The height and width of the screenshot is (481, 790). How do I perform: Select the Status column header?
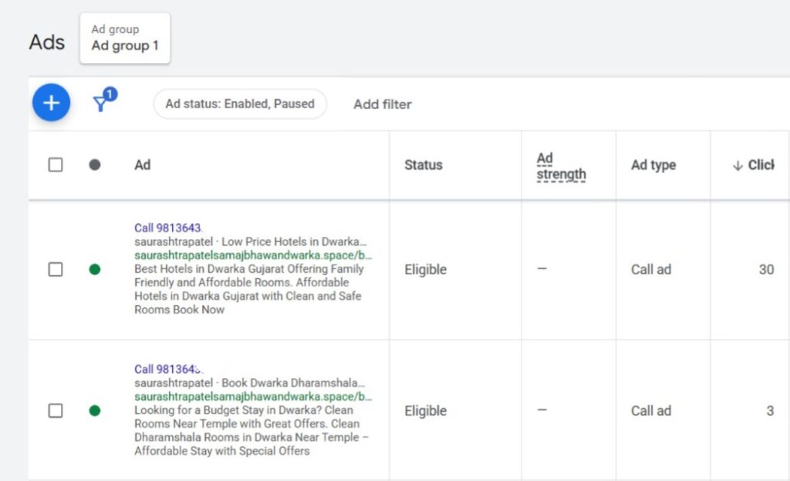click(x=424, y=164)
